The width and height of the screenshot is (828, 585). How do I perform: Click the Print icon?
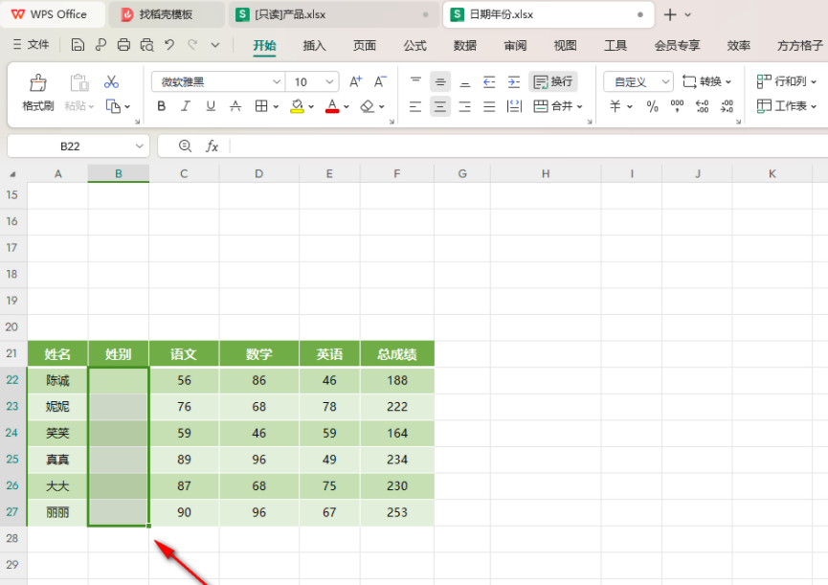123,45
